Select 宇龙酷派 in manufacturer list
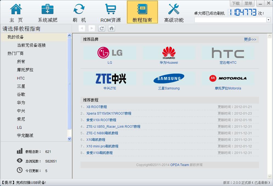 click(25, 135)
